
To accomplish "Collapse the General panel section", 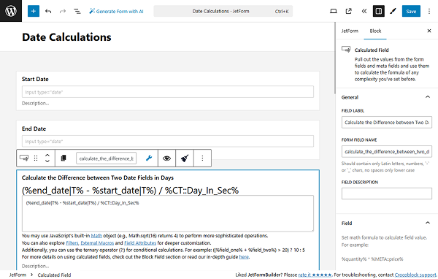I will [427, 97].
